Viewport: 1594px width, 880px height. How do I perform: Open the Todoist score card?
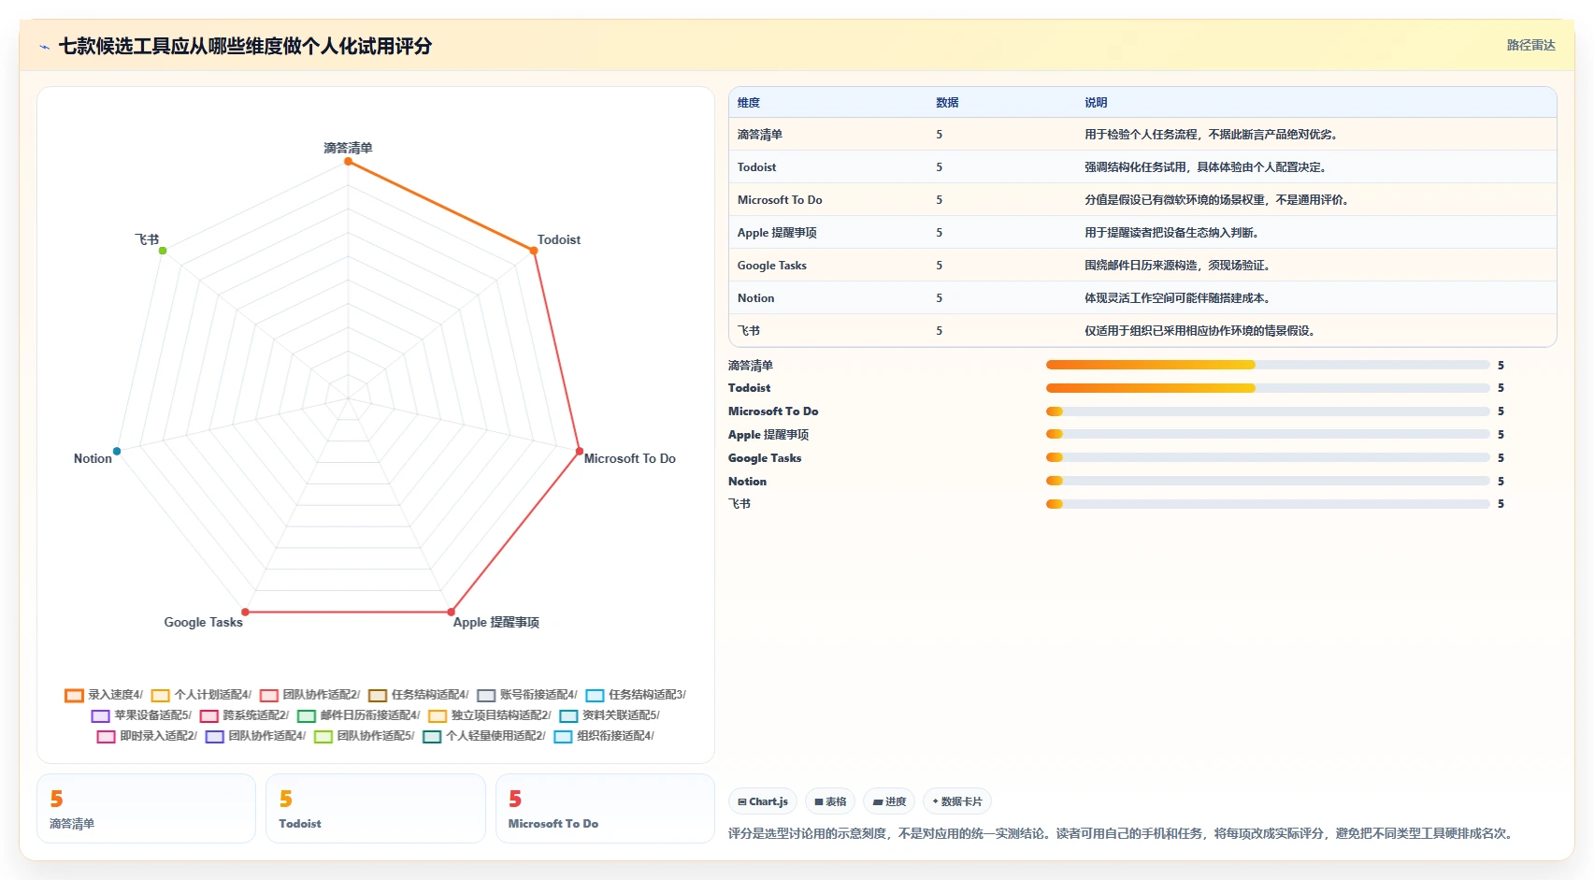point(376,809)
